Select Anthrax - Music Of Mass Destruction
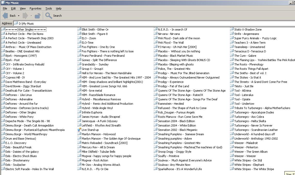Viewport: 295px width, 175px height. [28, 47]
